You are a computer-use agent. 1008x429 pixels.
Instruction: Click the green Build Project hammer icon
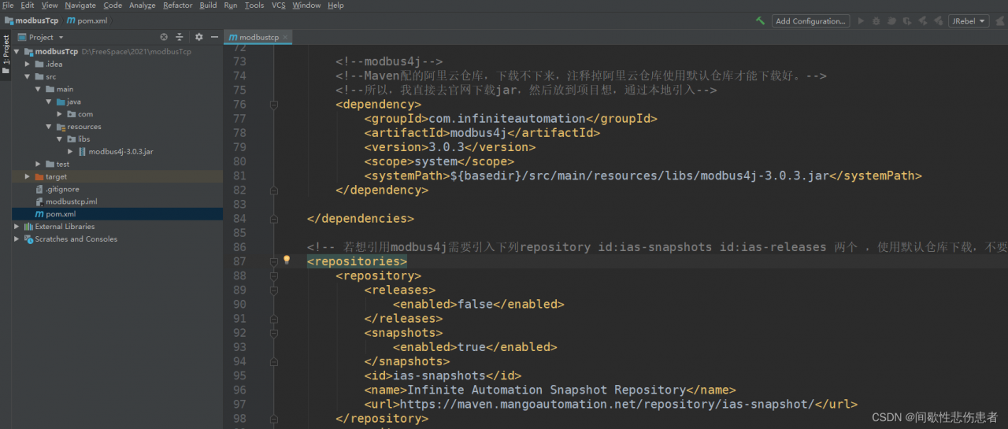(760, 21)
